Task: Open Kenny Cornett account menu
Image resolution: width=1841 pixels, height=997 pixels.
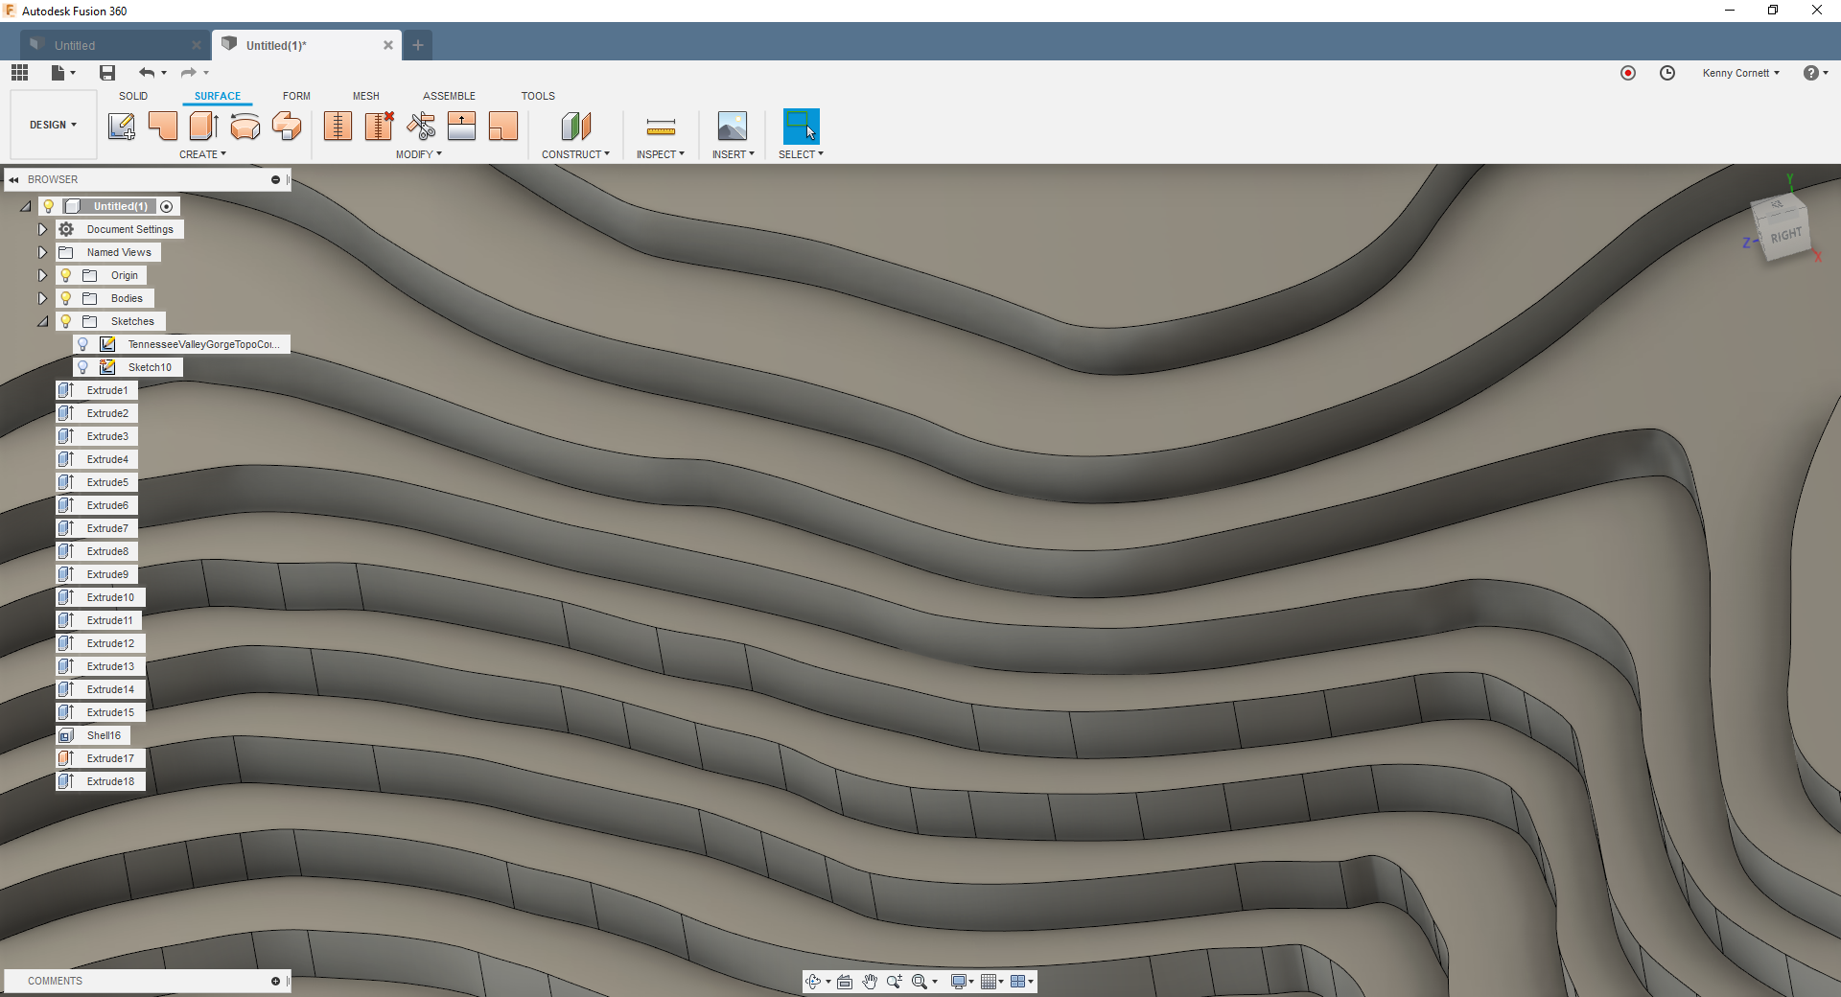Action: click(1740, 73)
